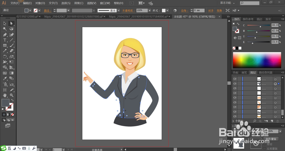Toggle eye icon of bottommost layer row

[235, 116]
